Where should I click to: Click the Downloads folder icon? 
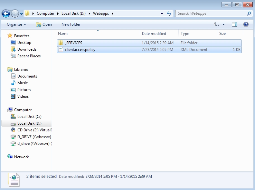pos(13,49)
